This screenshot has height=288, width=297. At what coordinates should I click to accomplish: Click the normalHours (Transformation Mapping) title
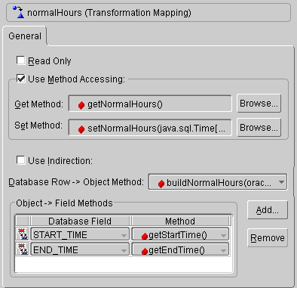point(109,13)
